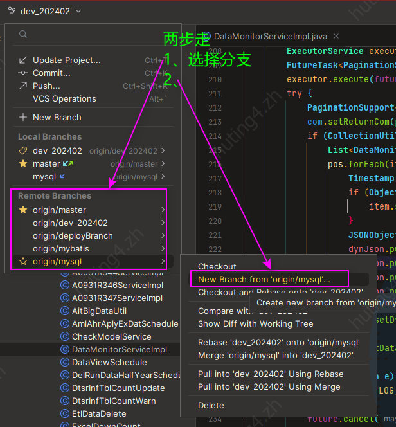Expand the origin/mybatis submenu chevron

(x=163, y=249)
